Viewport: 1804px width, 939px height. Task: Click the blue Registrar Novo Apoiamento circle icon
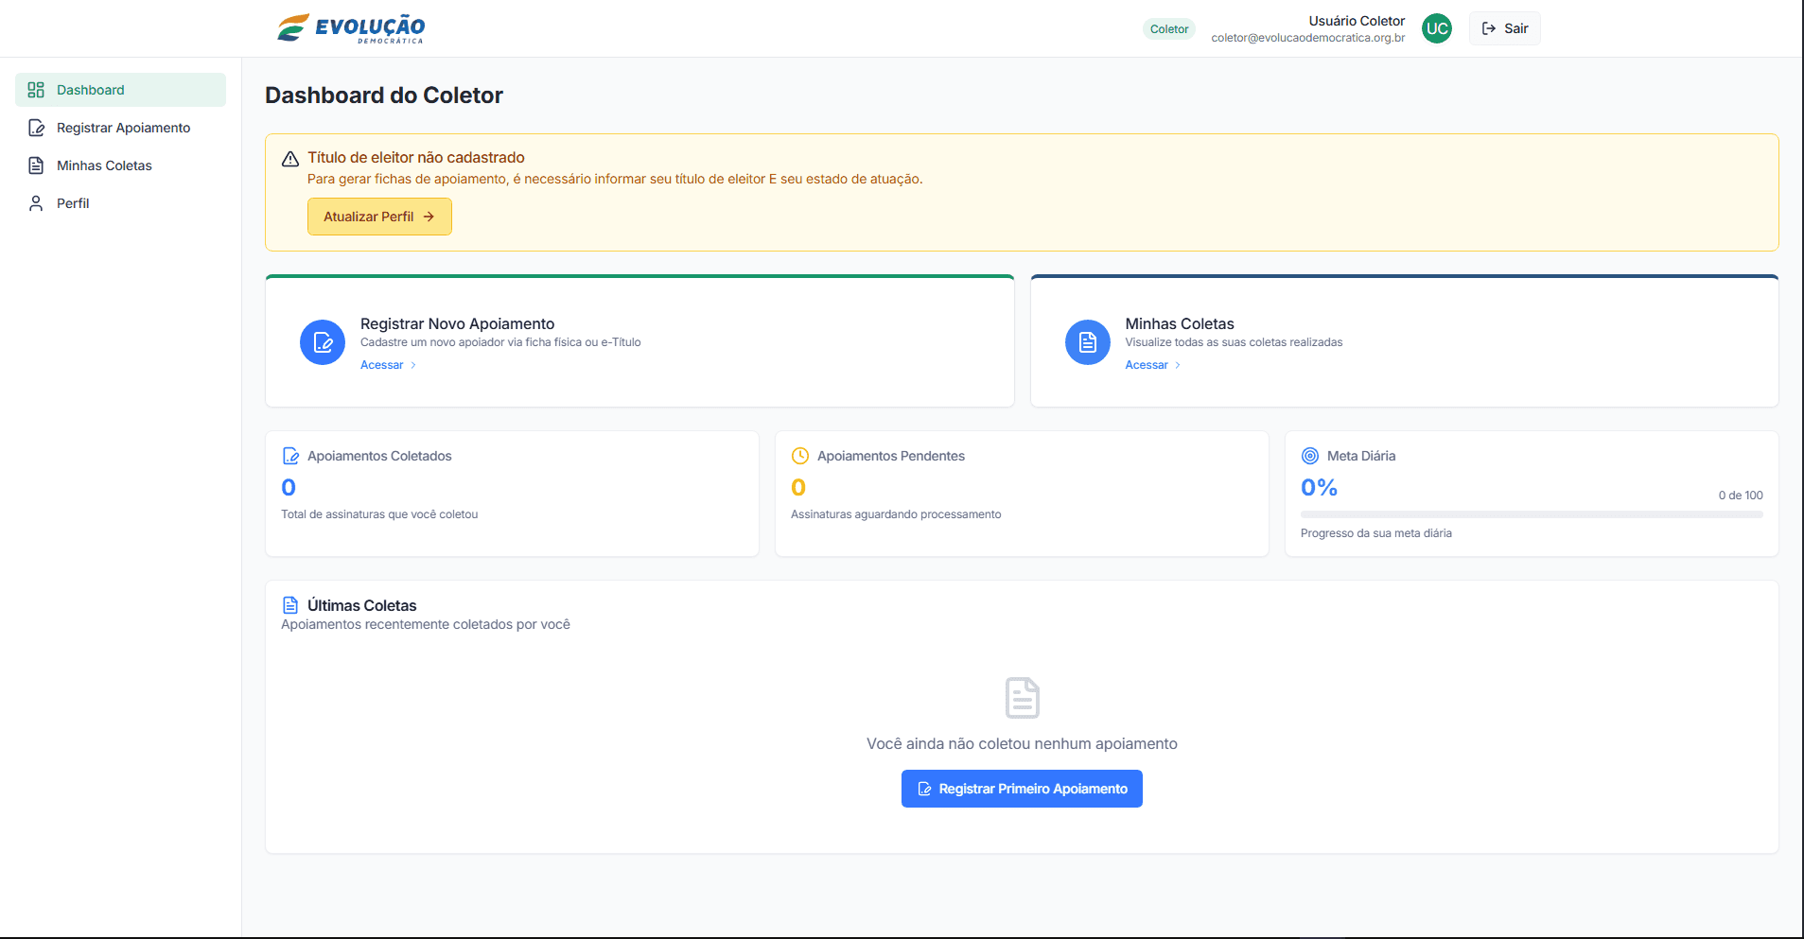(323, 342)
